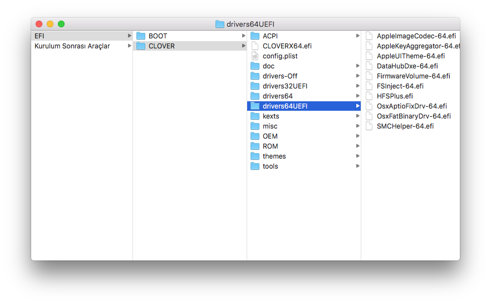This screenshot has height=305, width=491.
Task: Expand the CLOVER folder arrow
Action: coord(243,46)
